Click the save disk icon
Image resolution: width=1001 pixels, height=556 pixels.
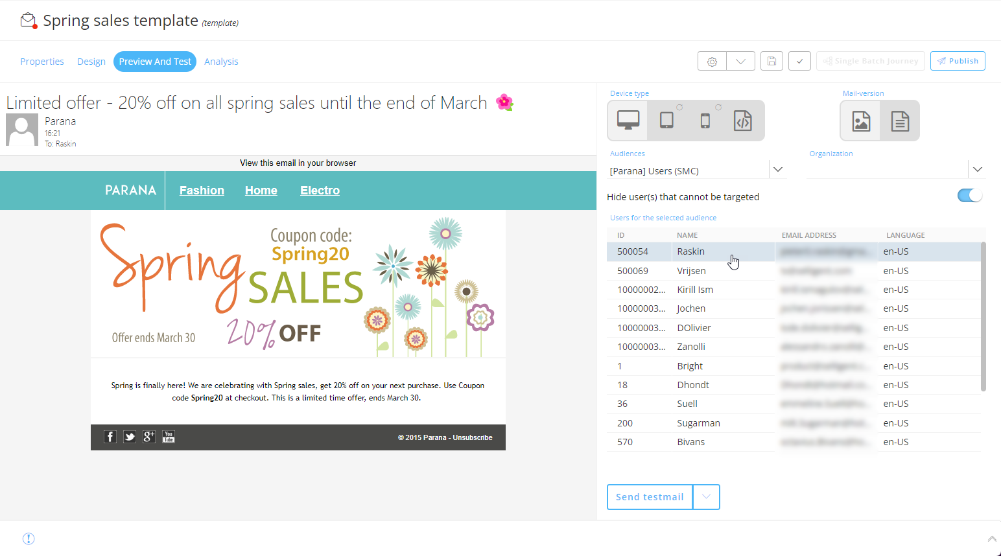coord(771,61)
